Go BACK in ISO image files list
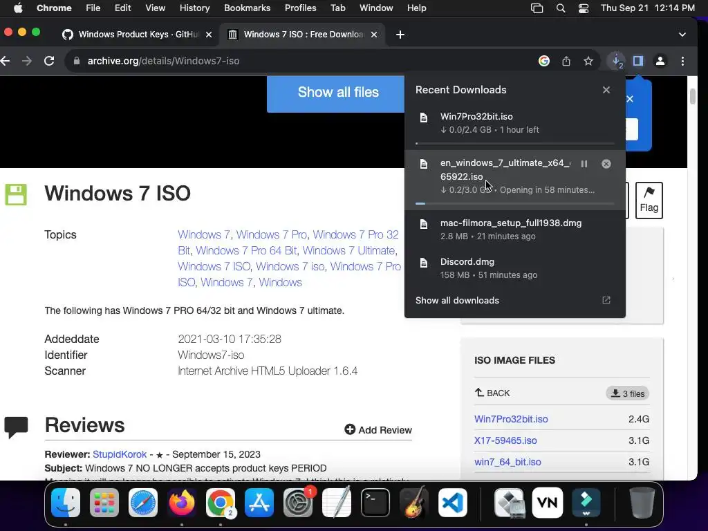This screenshot has width=708, height=531. 492,393
